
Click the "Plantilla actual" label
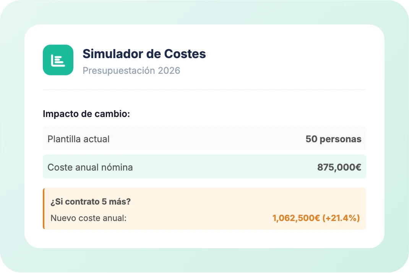pyautogui.click(x=78, y=139)
